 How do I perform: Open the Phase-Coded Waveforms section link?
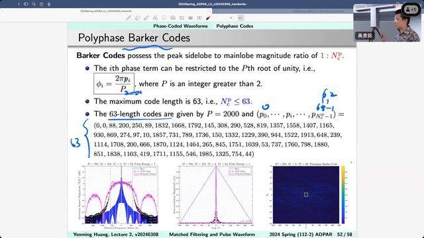[x=180, y=26]
